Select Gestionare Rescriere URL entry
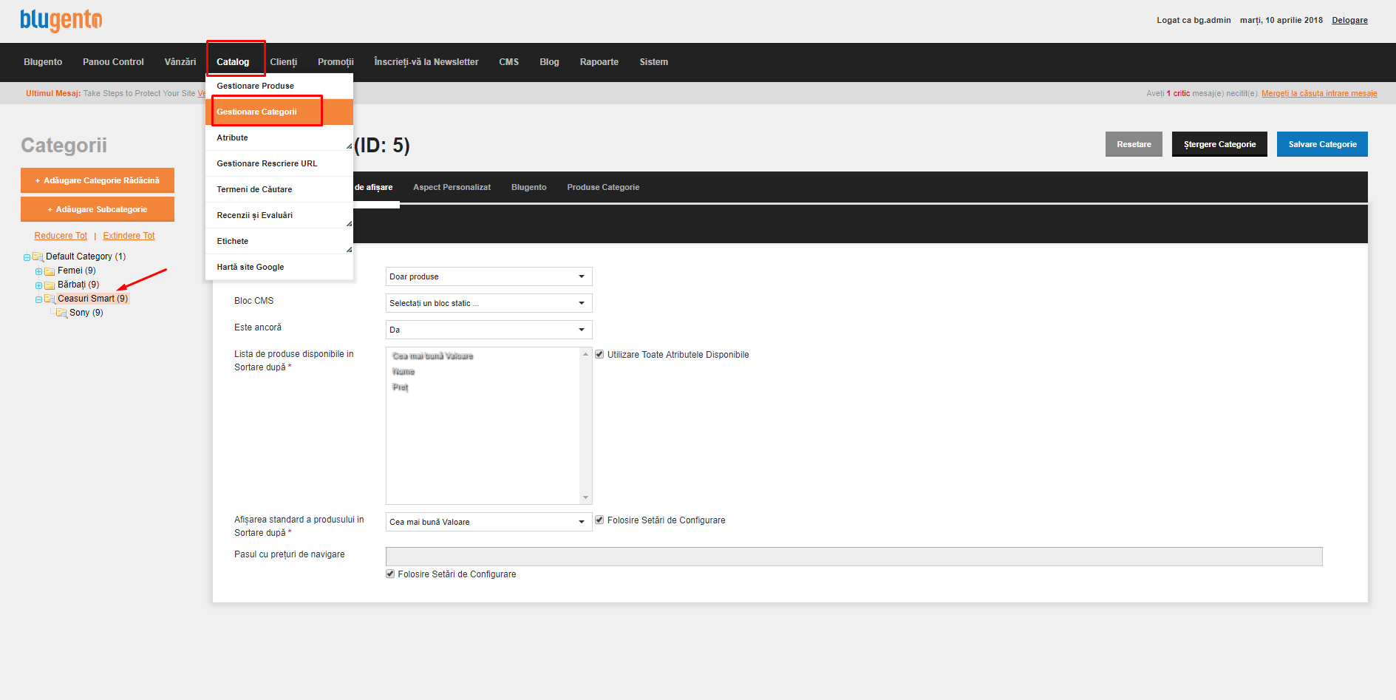 click(x=279, y=163)
